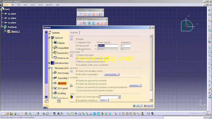This screenshot has height=119, width=212.
Task: Click Exit Workbench icon in right toolbar
Action: (210, 14)
